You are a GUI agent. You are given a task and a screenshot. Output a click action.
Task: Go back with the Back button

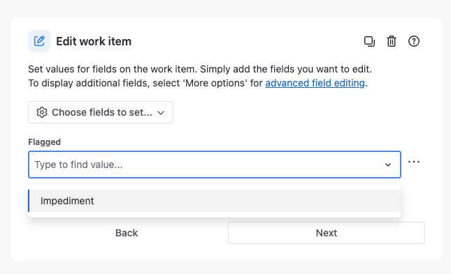tap(127, 233)
